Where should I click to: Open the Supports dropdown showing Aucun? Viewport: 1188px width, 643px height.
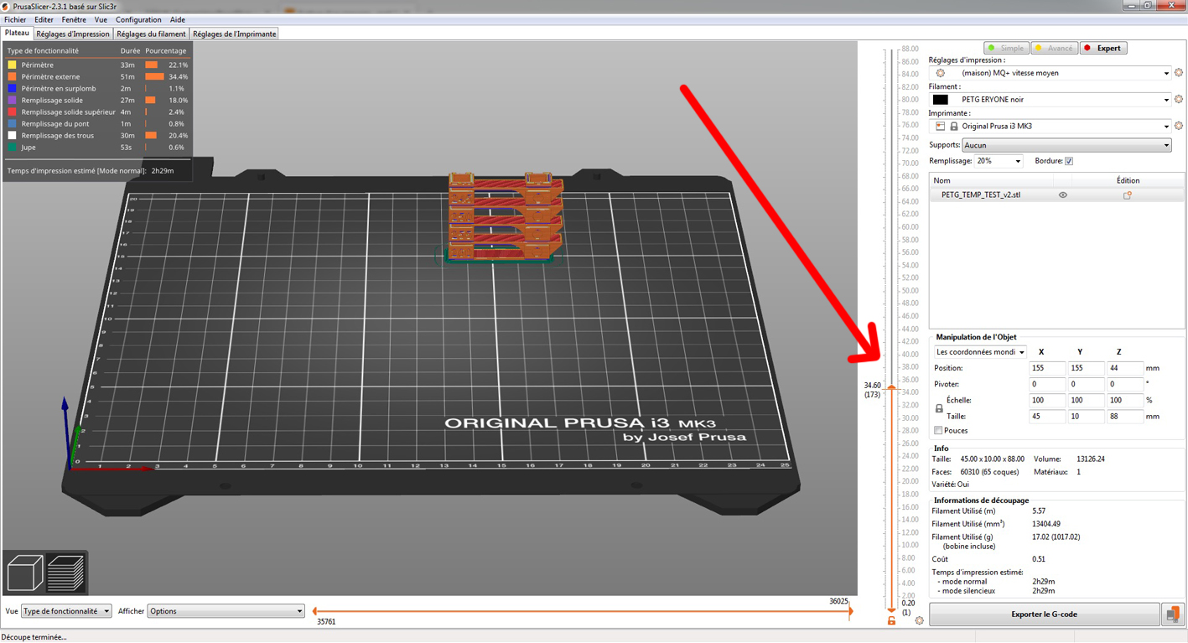point(1056,144)
